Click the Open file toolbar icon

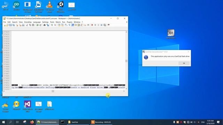click(7, 25)
